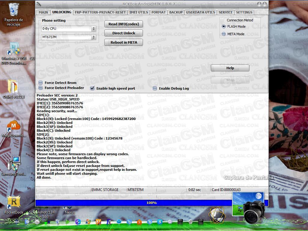Select the Odin3 v3.12.3 folder icon

point(13,89)
